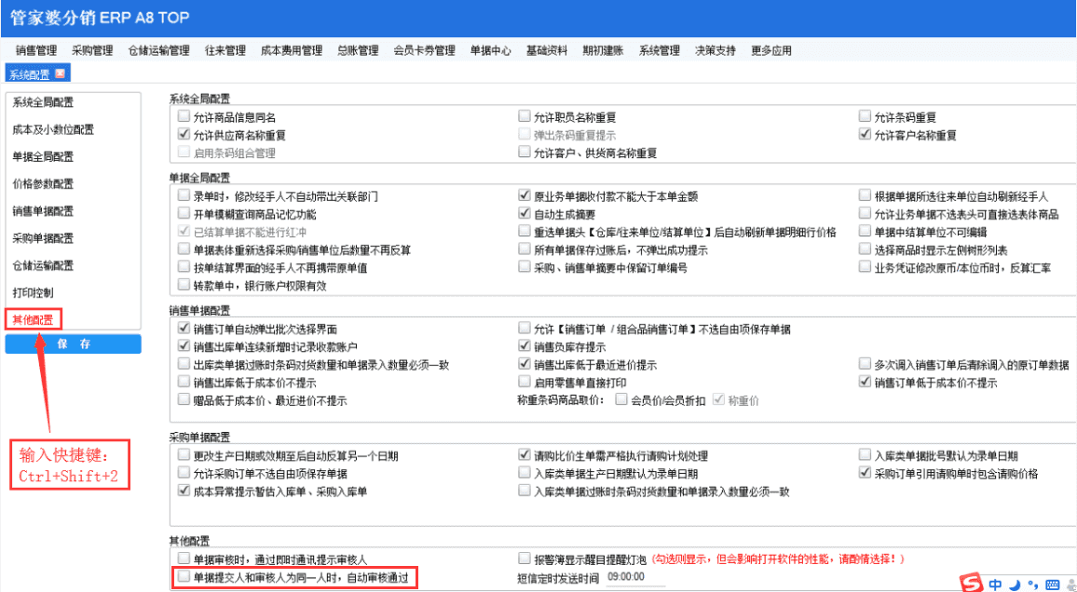Enable the 允许条码重复 checkbox

(x=866, y=116)
